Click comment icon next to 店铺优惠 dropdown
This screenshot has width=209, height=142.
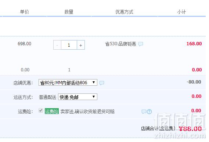(102, 83)
